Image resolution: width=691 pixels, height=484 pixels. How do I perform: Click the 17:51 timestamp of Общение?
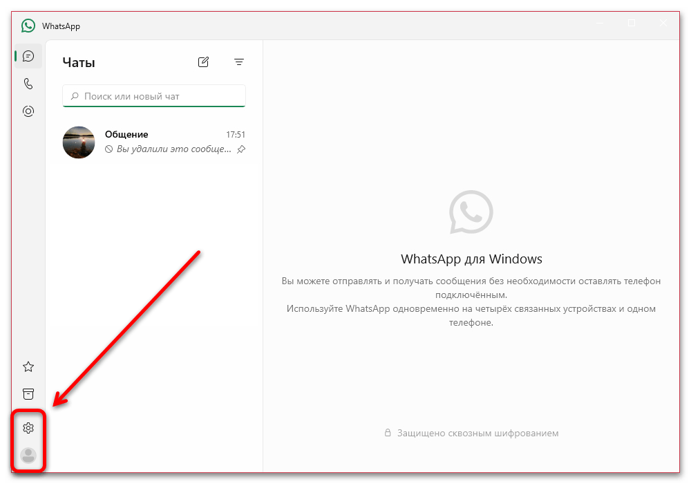click(x=236, y=134)
